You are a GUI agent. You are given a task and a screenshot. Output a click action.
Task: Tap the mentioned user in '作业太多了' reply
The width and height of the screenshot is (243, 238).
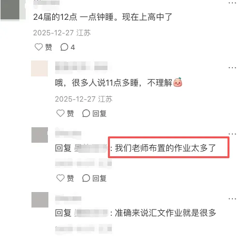click(x=91, y=148)
